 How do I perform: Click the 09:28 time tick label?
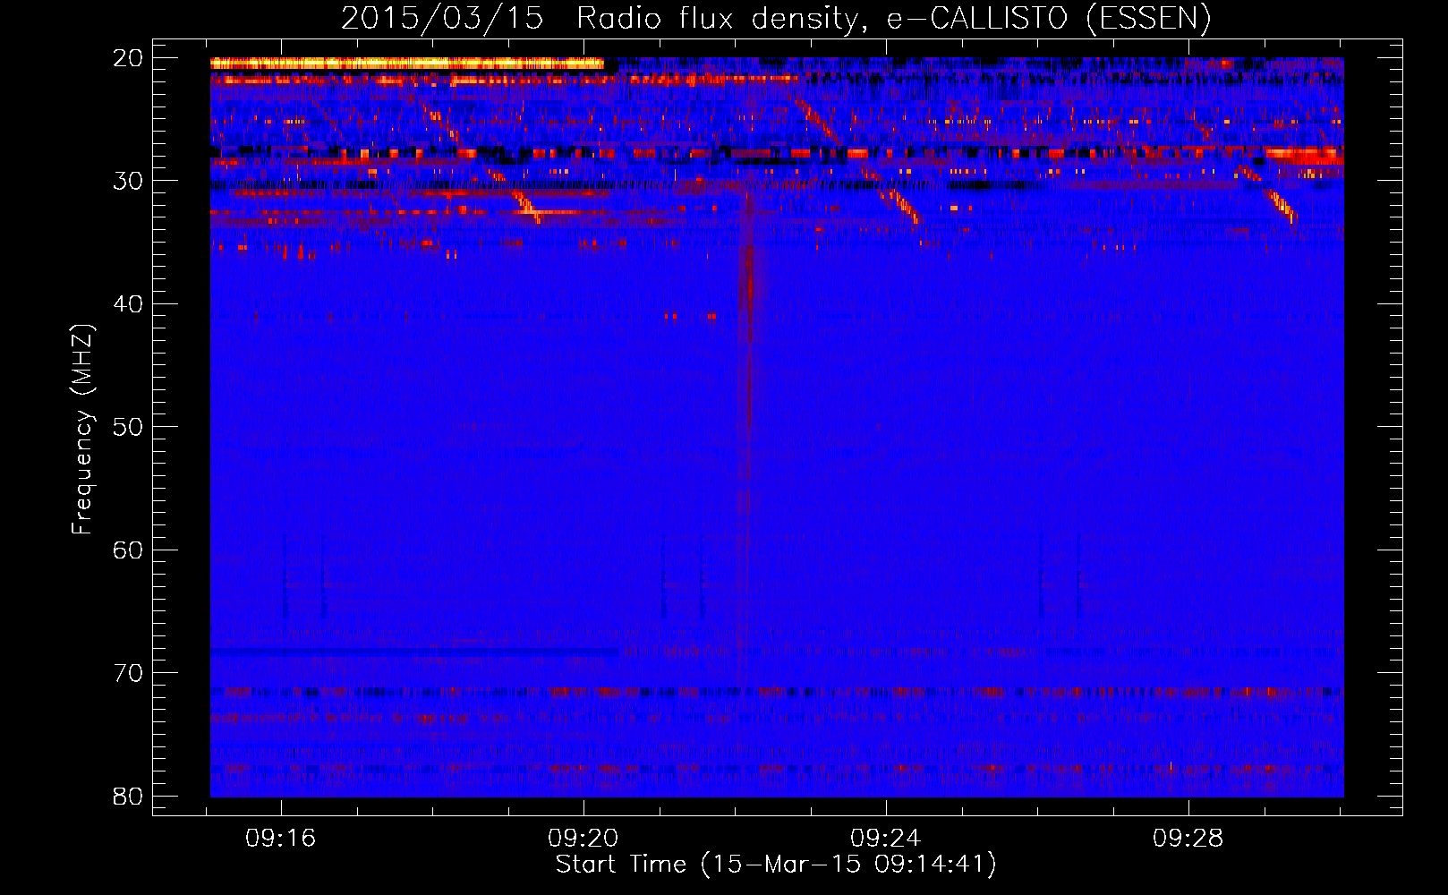(x=1188, y=839)
